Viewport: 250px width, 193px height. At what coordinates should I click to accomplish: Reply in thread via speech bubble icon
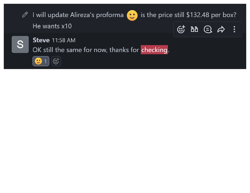[208, 29]
